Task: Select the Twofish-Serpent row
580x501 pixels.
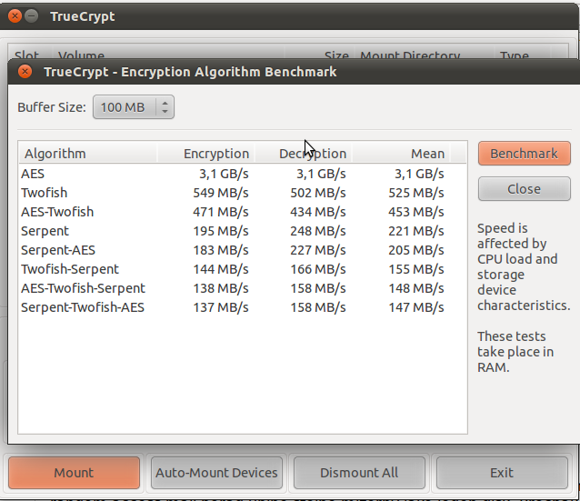Action: coord(243,269)
